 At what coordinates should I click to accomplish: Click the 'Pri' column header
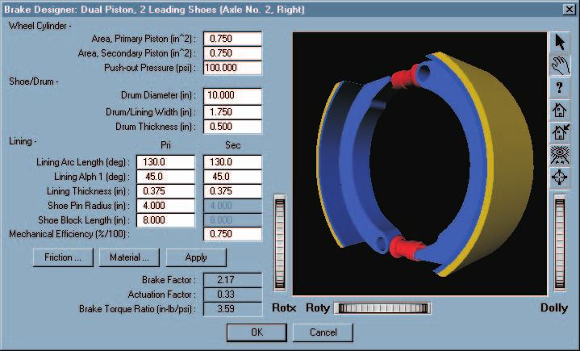pos(165,145)
